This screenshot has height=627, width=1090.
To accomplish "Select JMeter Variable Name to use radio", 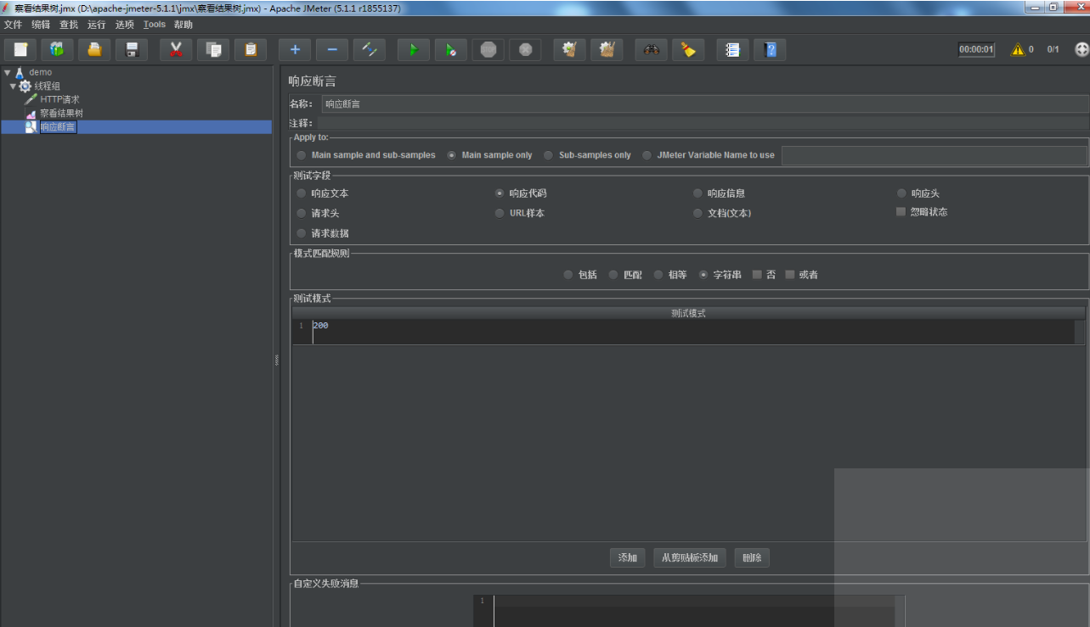I will point(647,155).
